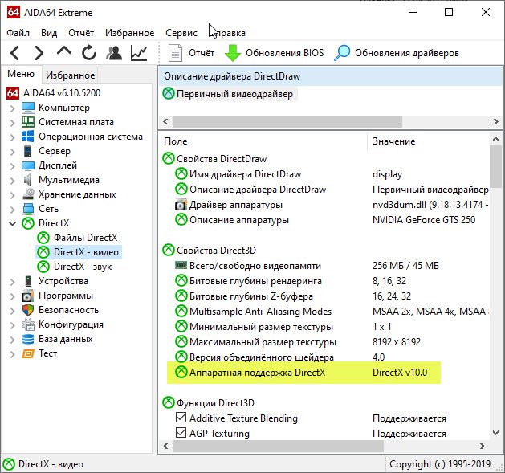This screenshot has height=473, width=505.
Task: Select the Аппаратная поддержка DirectX row
Action: pyautogui.click(x=303, y=373)
